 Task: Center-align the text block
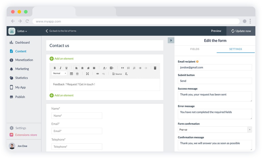(x=82, y=68)
